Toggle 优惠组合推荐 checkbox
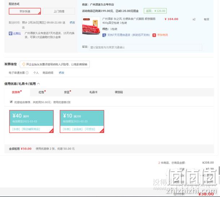Image resolution: width=220 pixels, height=197 pixels. pos(11,102)
